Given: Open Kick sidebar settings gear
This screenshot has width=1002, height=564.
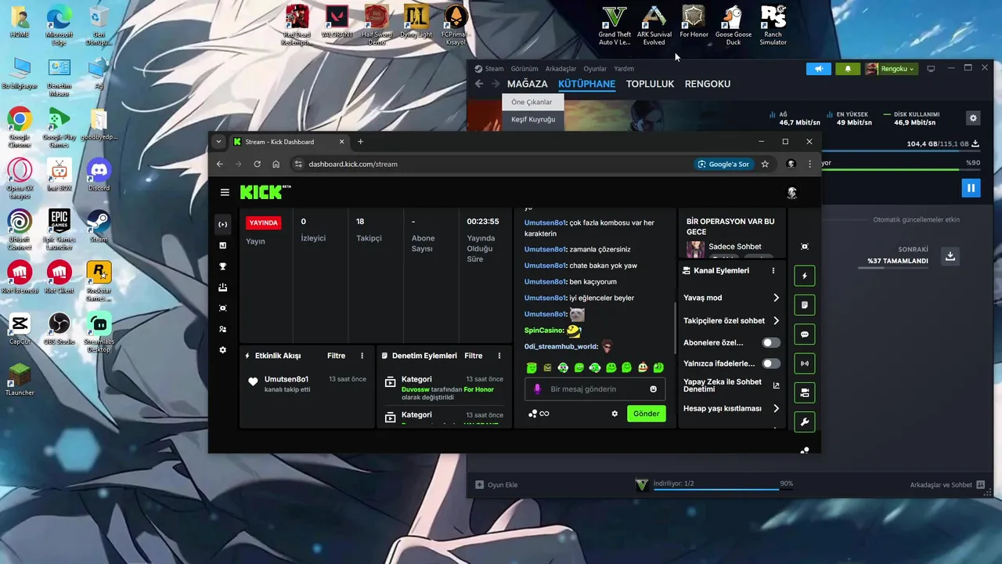Looking at the screenshot, I should pos(222,350).
